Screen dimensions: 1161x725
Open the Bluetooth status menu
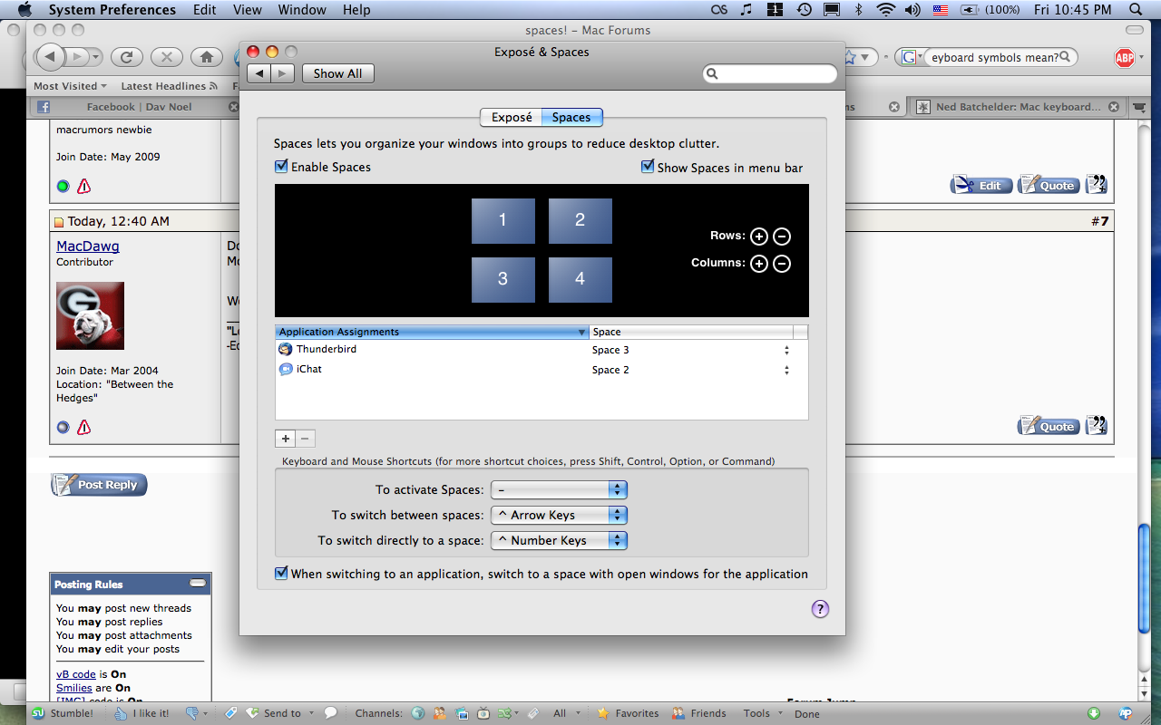pyautogui.click(x=858, y=10)
